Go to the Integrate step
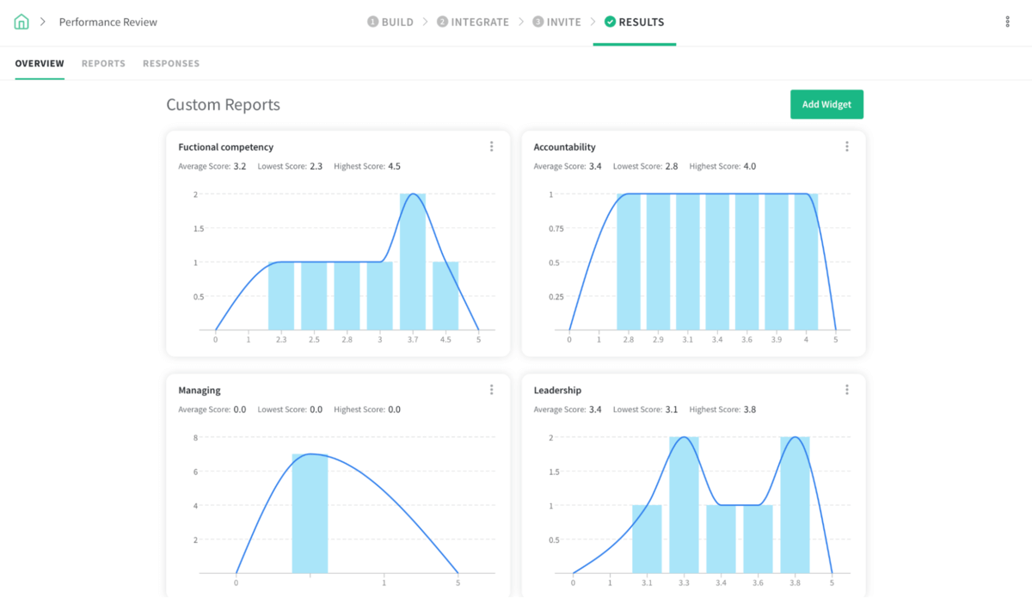 (472, 22)
